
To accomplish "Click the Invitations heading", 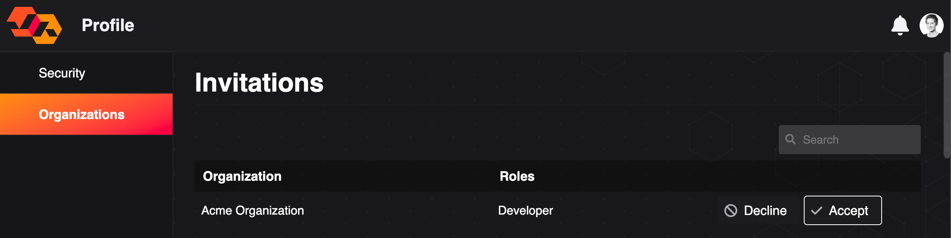I will pos(259,83).
